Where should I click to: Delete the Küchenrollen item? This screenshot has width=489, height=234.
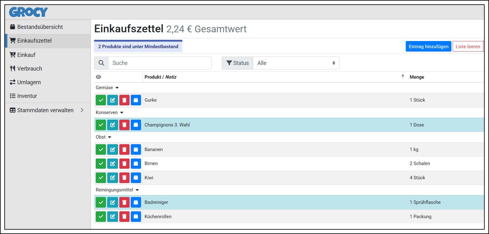coord(124,217)
